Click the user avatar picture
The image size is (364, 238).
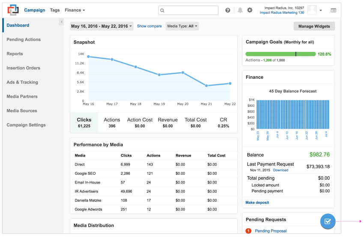(312, 10)
